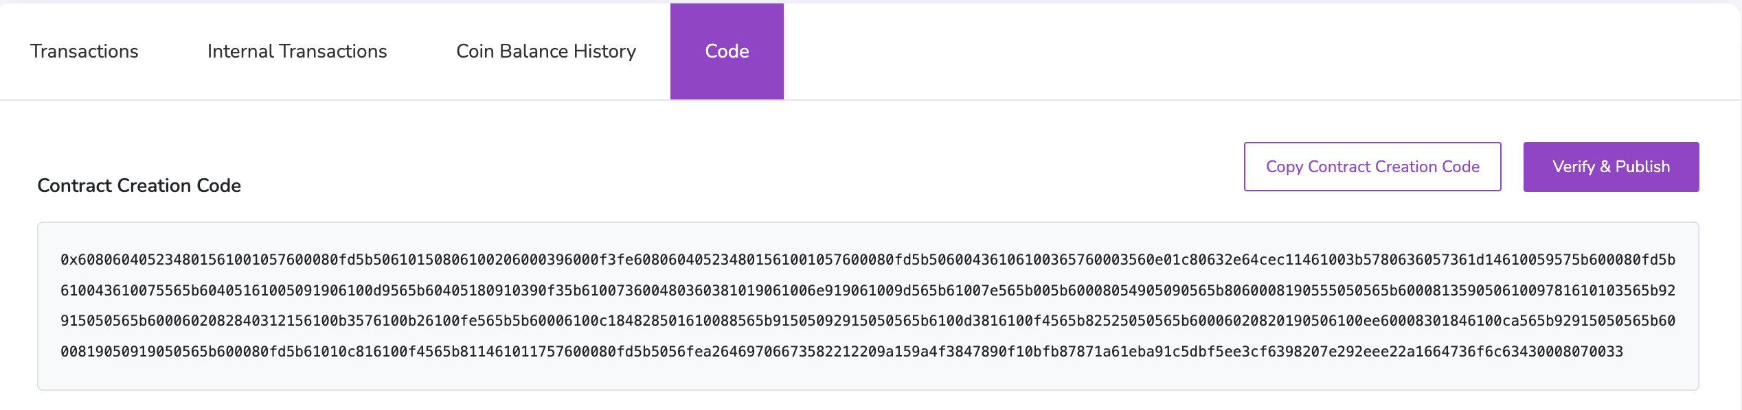The image size is (1742, 410).
Task: Click the empty tab bar right of Code
Action: pos(1236,51)
